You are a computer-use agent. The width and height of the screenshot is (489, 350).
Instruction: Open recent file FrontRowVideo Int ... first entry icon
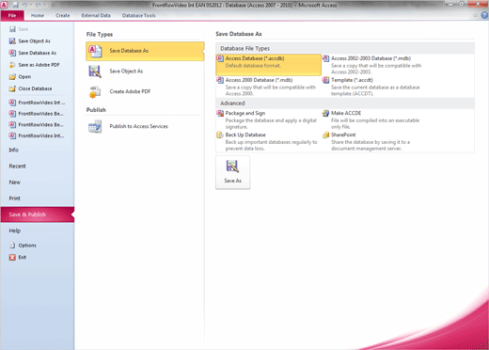coord(12,103)
